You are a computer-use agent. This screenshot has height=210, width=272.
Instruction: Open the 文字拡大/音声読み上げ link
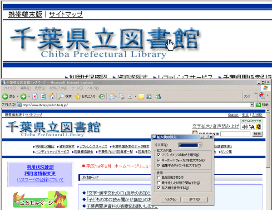[216, 126]
